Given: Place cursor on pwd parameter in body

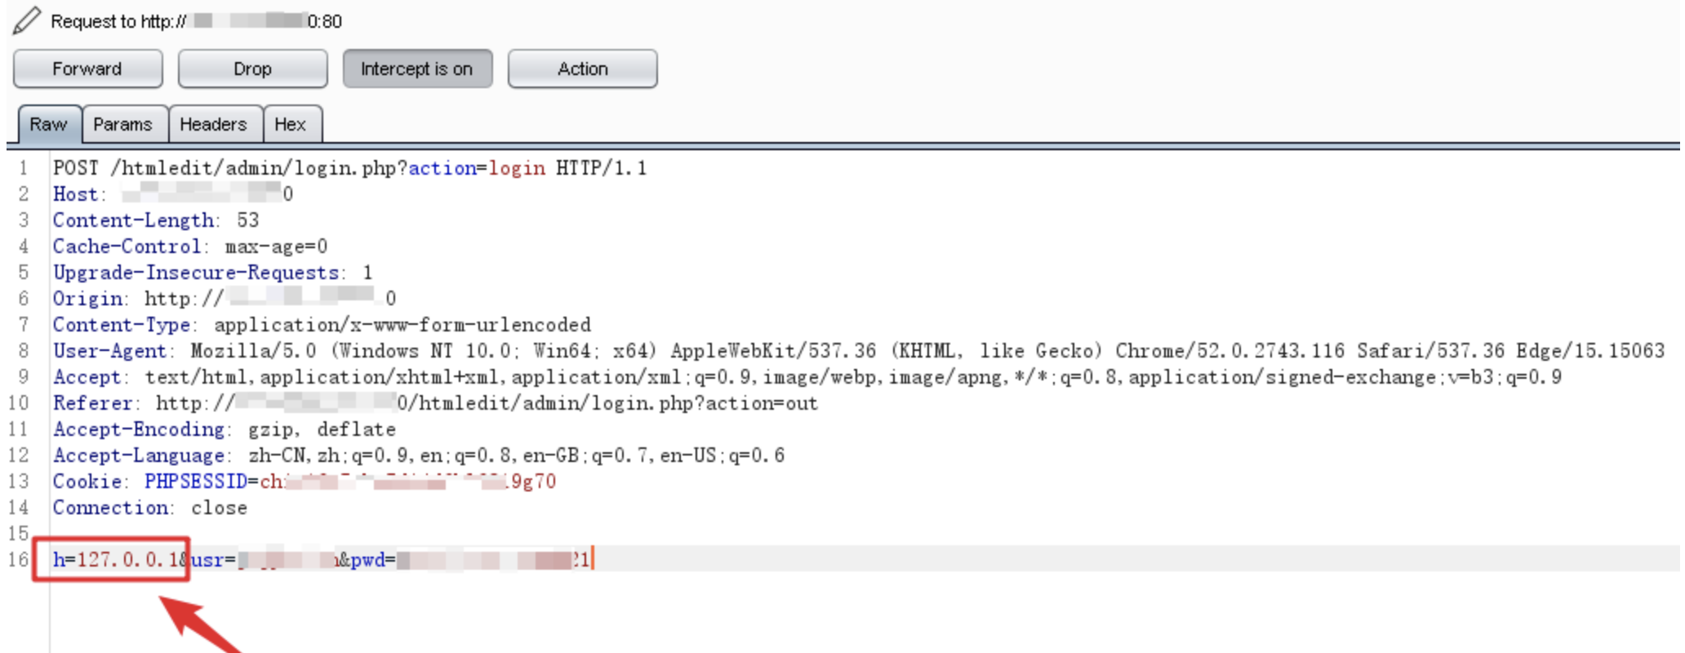Looking at the screenshot, I should coord(367,560).
